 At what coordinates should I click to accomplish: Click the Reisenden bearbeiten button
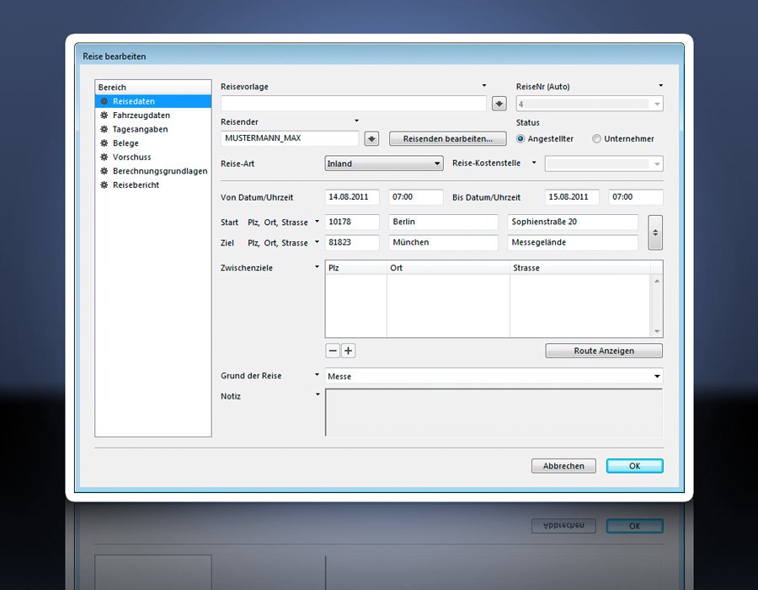click(x=447, y=139)
